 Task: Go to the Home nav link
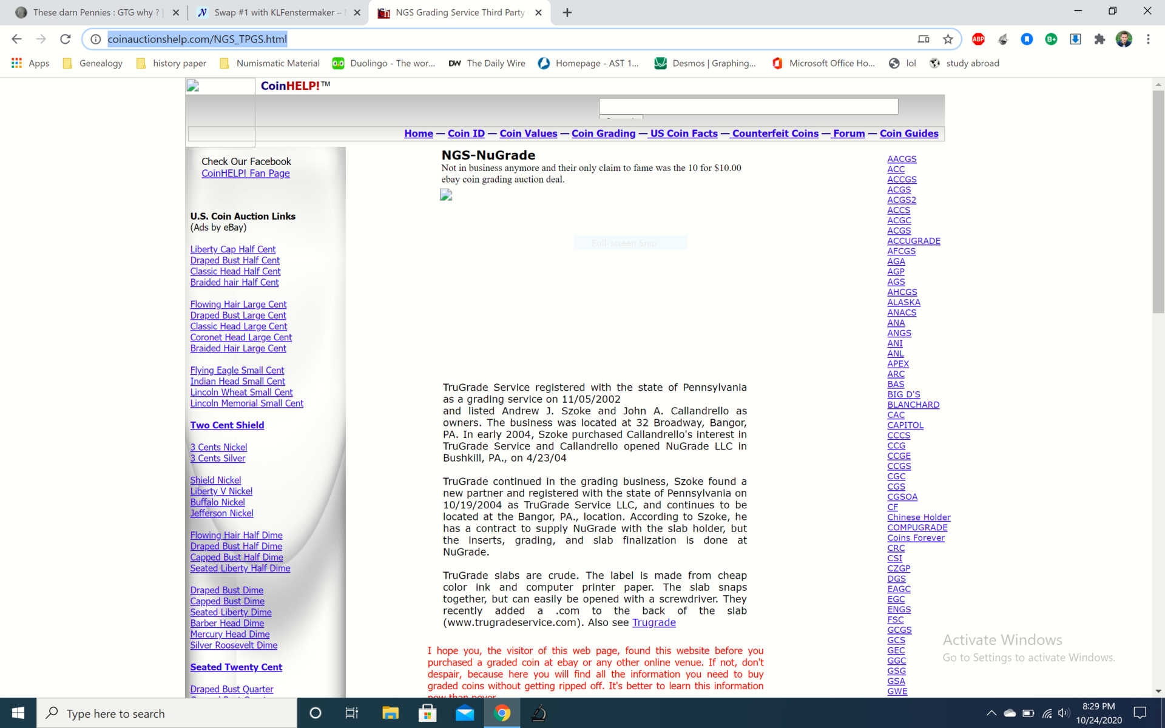(419, 133)
